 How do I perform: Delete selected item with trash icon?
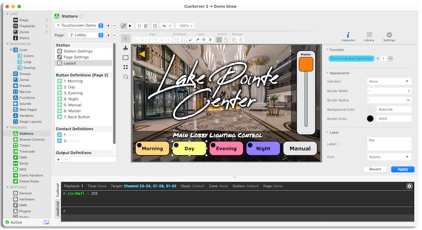pos(241,39)
